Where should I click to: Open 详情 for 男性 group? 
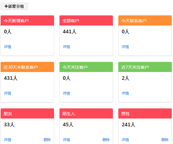[x=125, y=140]
